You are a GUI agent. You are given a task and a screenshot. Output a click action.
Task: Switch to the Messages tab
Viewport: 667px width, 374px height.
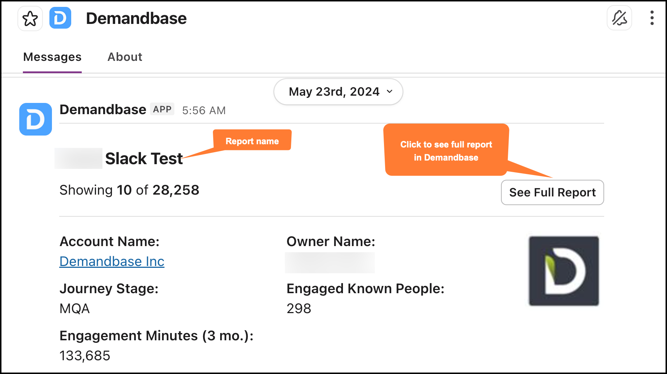coord(52,57)
